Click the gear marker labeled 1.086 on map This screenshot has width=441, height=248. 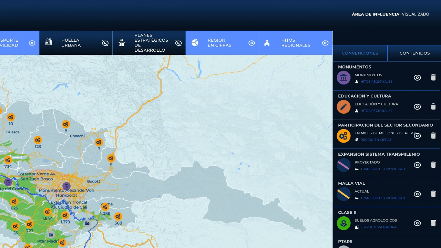point(105,207)
